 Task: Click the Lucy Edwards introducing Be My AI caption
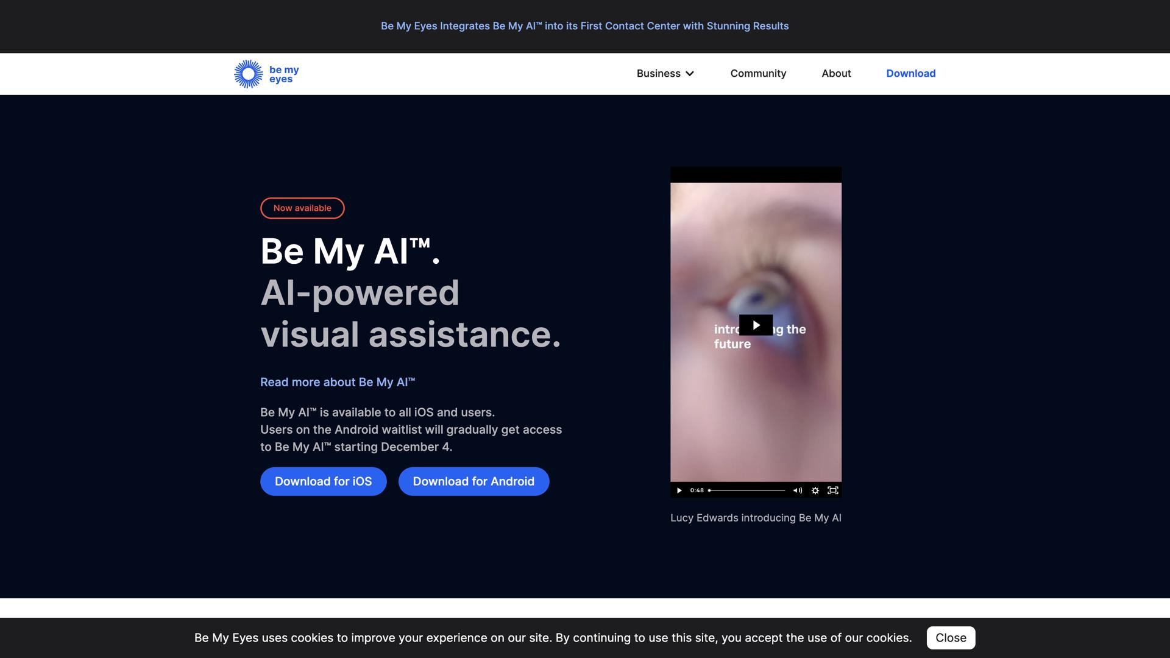[x=756, y=518]
